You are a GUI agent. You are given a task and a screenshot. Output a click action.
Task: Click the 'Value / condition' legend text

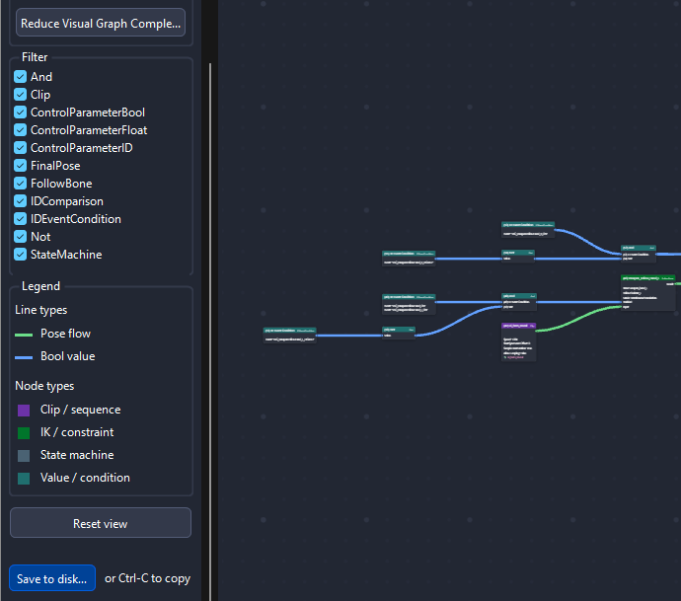[x=85, y=478]
